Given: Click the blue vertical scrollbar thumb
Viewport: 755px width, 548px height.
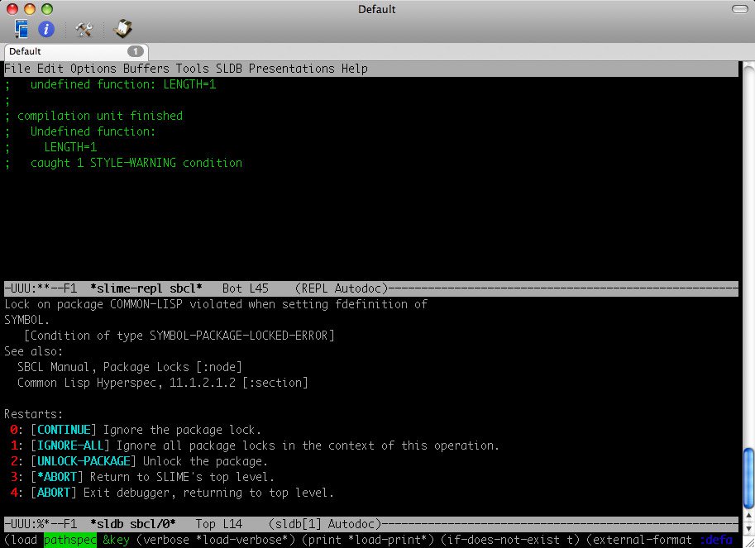Looking at the screenshot, I should [748, 478].
